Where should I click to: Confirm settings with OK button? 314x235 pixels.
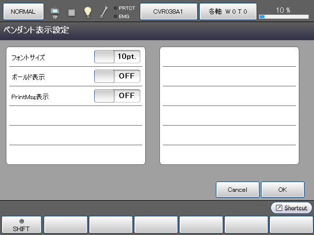point(283,189)
